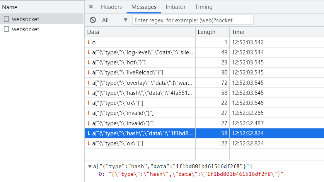Sort by the Data column header
324x182 pixels.
[x=140, y=32]
